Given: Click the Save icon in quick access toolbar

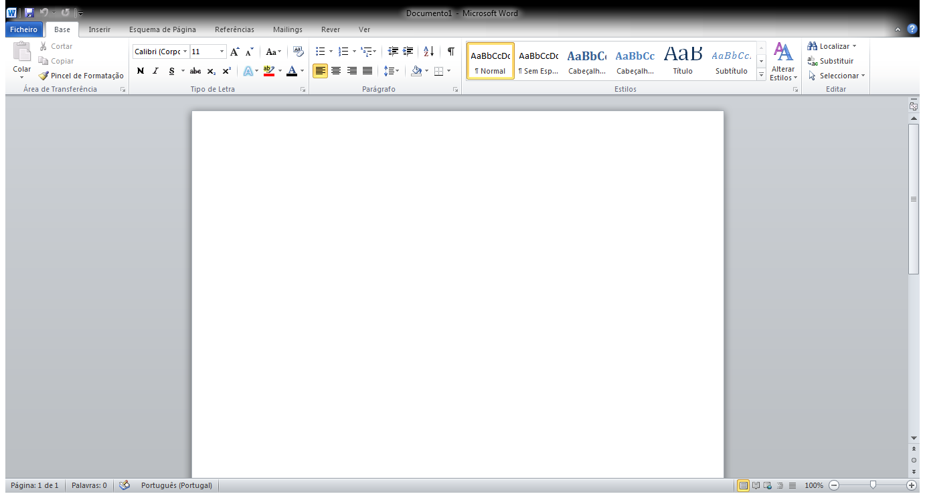Looking at the screenshot, I should point(29,12).
